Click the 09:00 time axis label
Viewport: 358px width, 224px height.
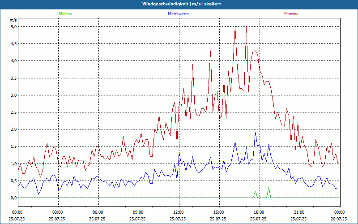pos(139,212)
